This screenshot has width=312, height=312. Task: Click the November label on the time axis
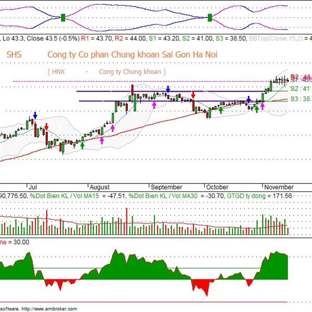click(279, 187)
